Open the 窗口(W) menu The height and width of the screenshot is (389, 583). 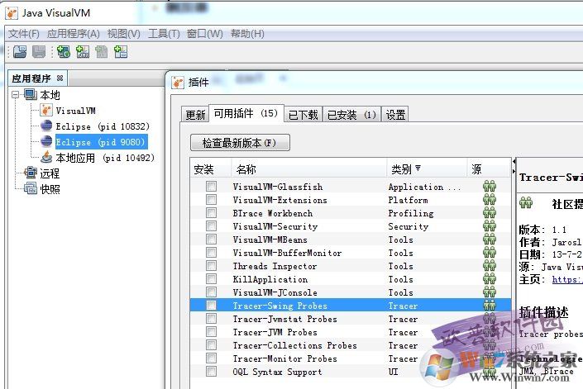tap(204, 34)
